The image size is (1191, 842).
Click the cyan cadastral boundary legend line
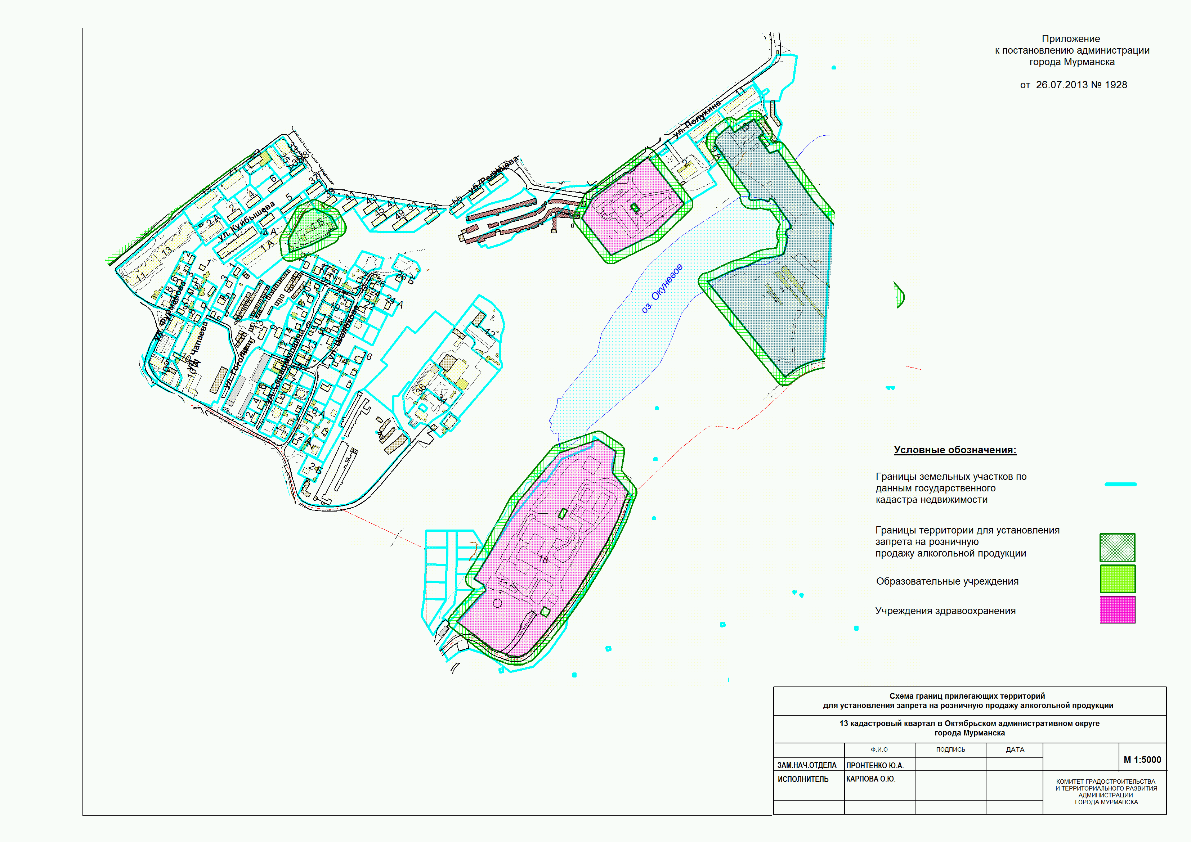click(1120, 484)
